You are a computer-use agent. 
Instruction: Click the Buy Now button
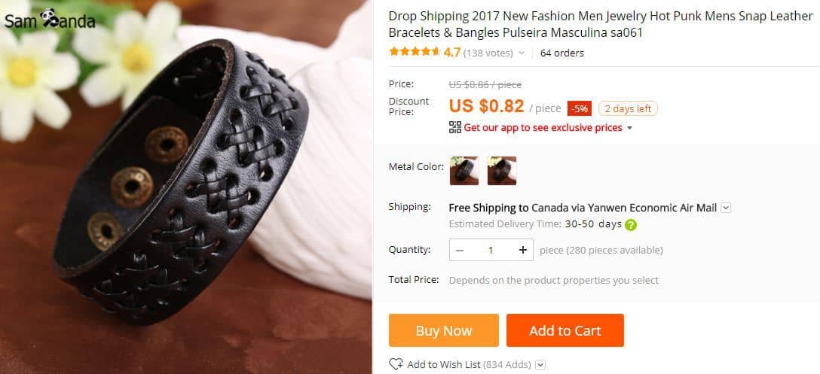tap(443, 330)
